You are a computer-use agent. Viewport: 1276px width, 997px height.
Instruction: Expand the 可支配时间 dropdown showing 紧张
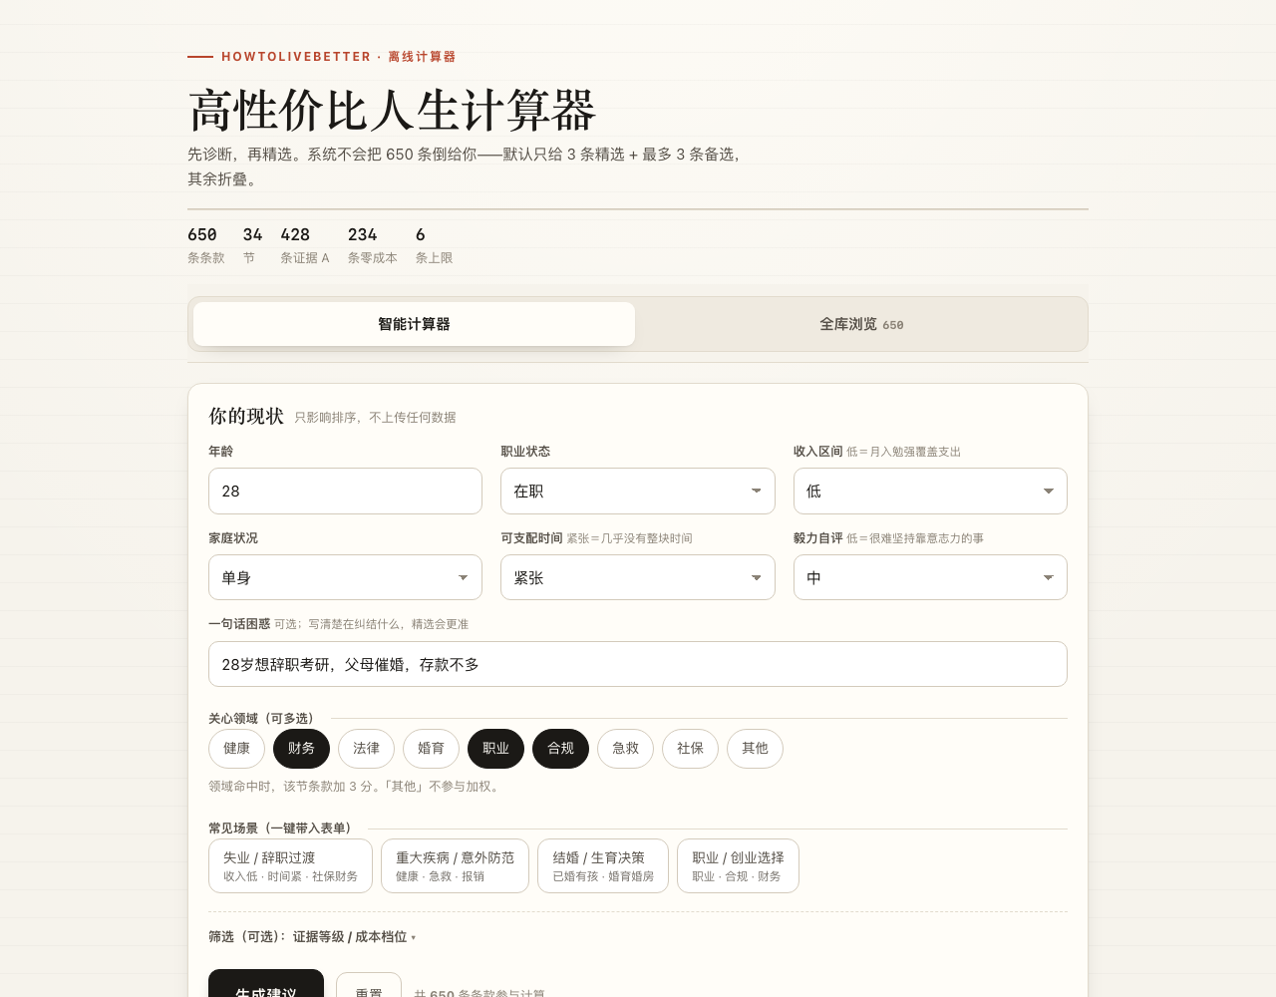point(638,577)
